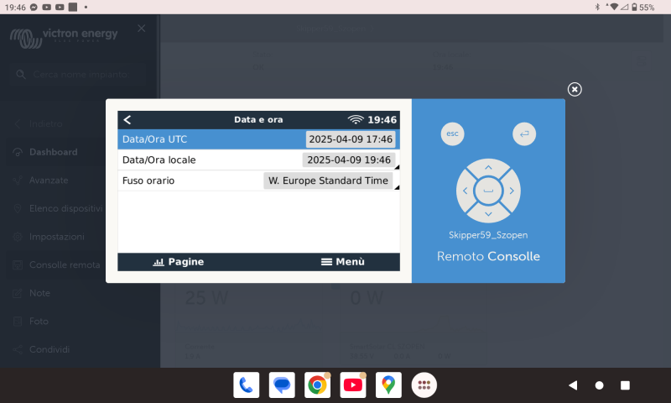Close the Remote Console overlay
The height and width of the screenshot is (403, 671).
pos(575,89)
